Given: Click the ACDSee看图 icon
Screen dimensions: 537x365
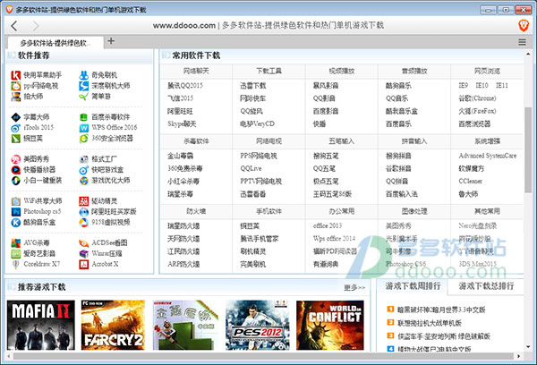Looking at the screenshot, I should (83, 243).
